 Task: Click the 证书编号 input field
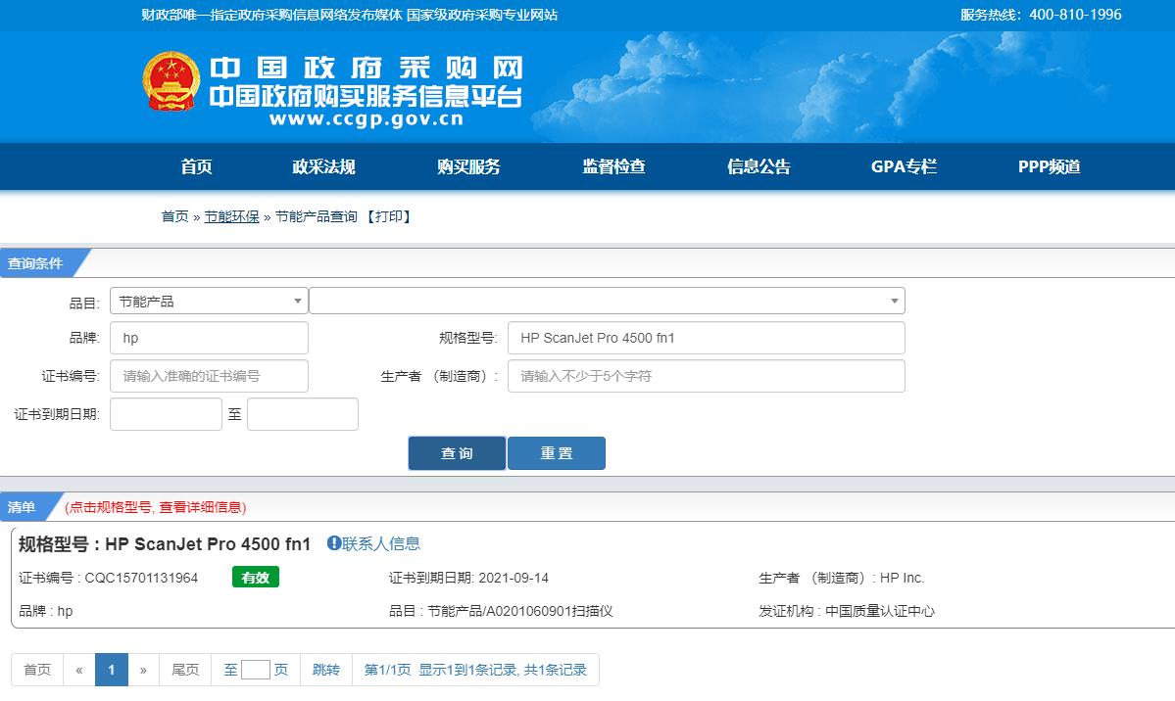click(209, 376)
